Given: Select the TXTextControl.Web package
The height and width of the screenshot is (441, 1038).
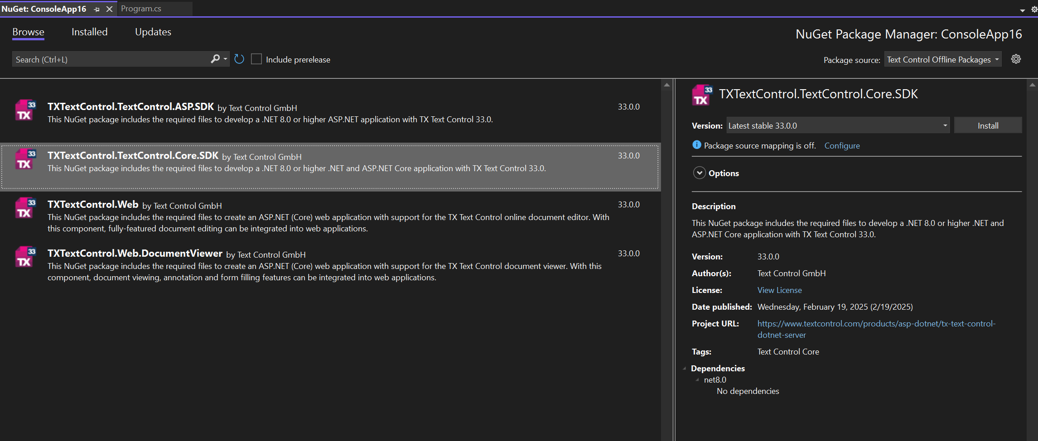Looking at the screenshot, I should pos(330,216).
